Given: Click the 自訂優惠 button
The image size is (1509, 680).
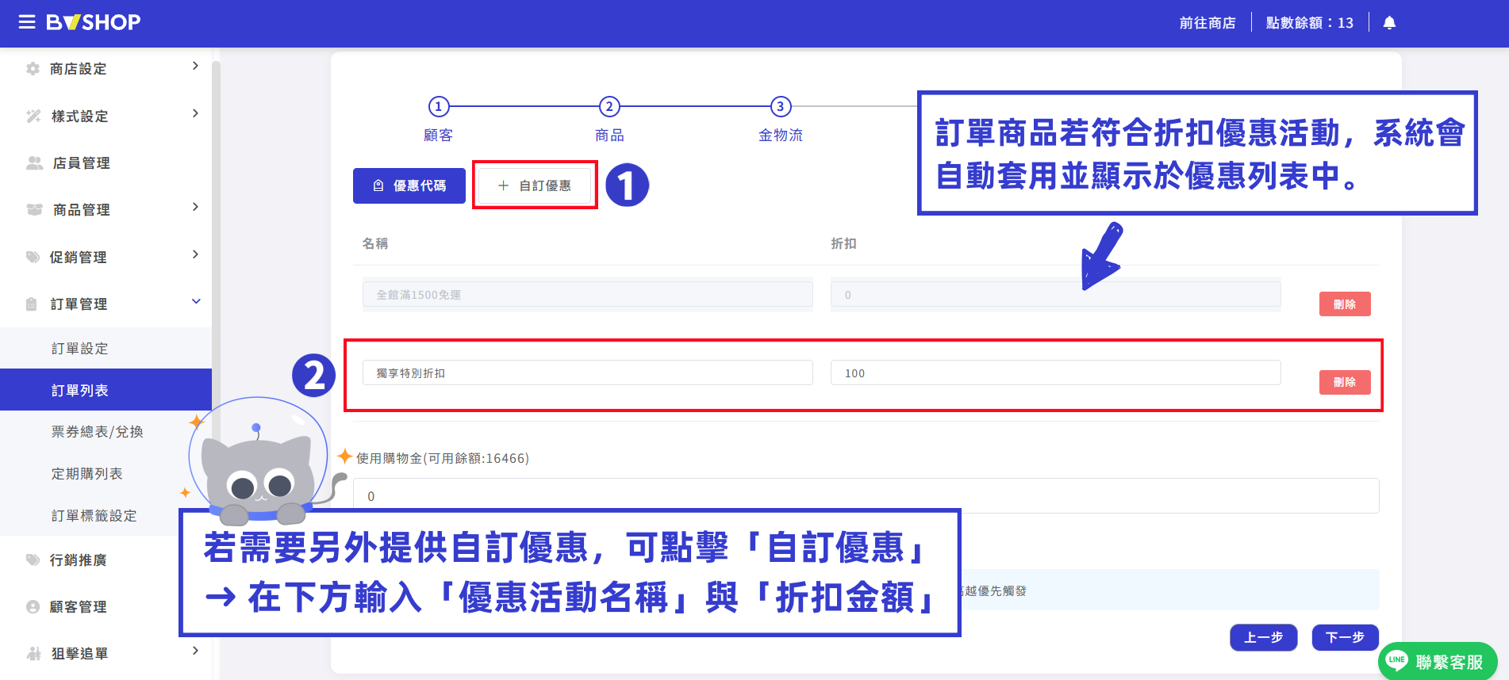Looking at the screenshot, I should [535, 185].
